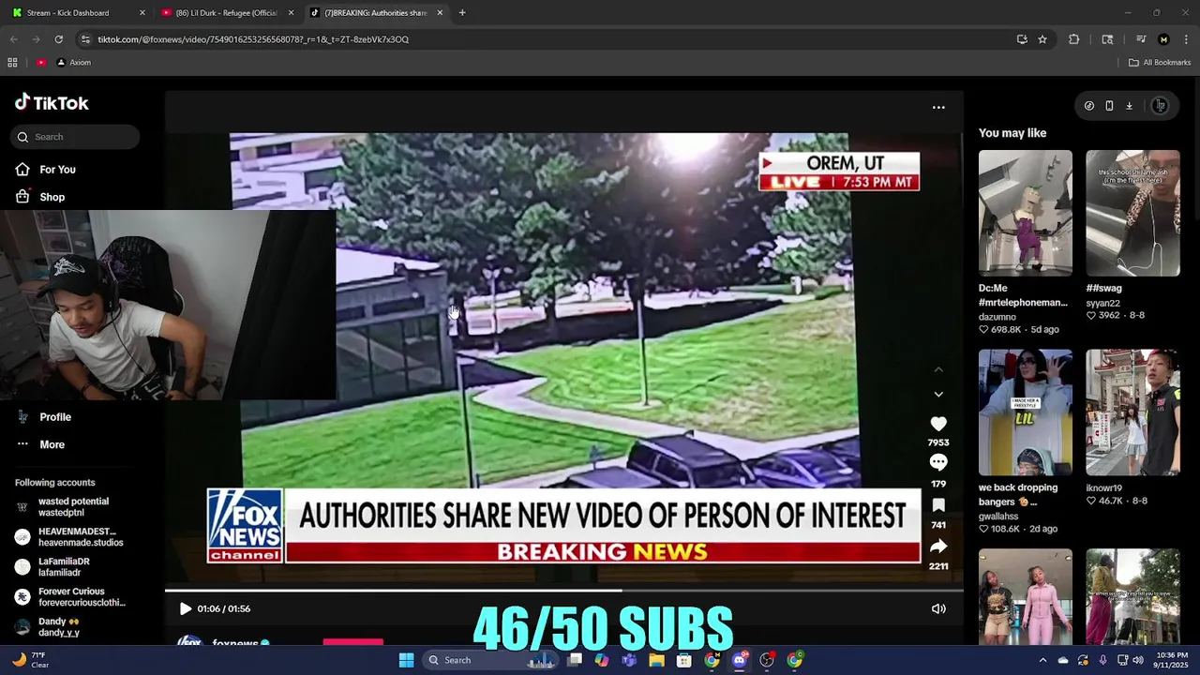Open Chrome profile M avatar

(x=1163, y=39)
